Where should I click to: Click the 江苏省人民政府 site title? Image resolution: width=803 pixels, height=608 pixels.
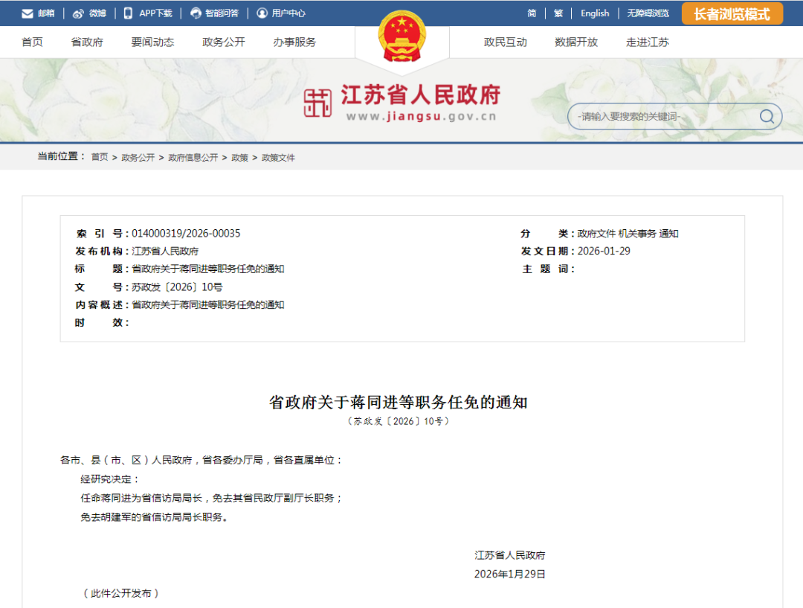coord(420,95)
